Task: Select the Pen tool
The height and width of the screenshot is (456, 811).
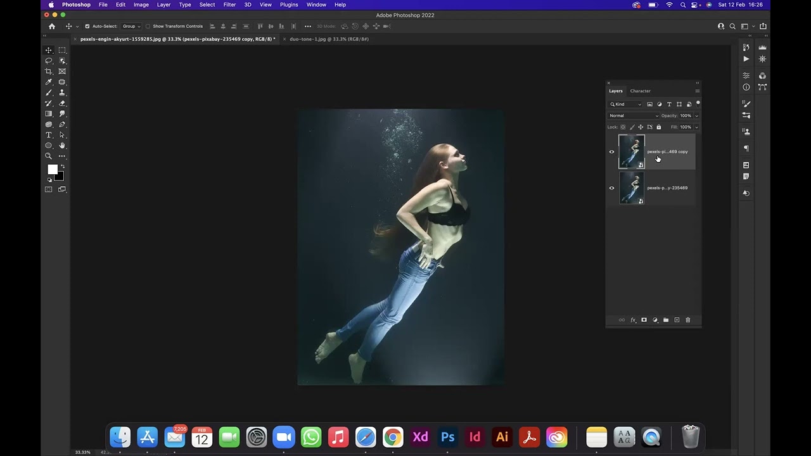Action: point(62,124)
